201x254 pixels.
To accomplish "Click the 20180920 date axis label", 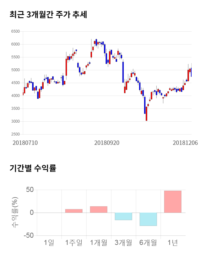I will pos(107,143).
